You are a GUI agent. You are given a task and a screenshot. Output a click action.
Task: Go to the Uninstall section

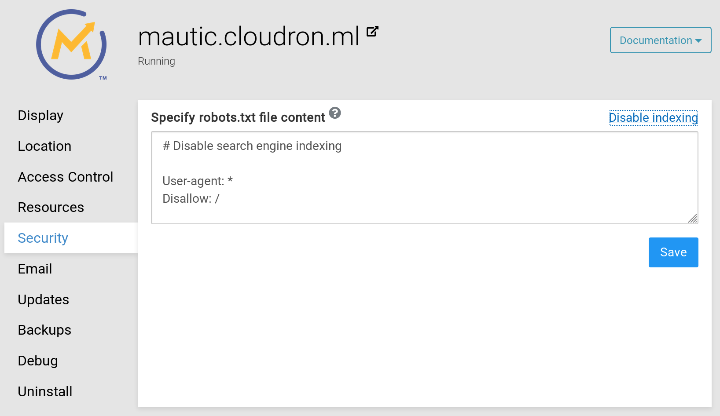(x=45, y=391)
